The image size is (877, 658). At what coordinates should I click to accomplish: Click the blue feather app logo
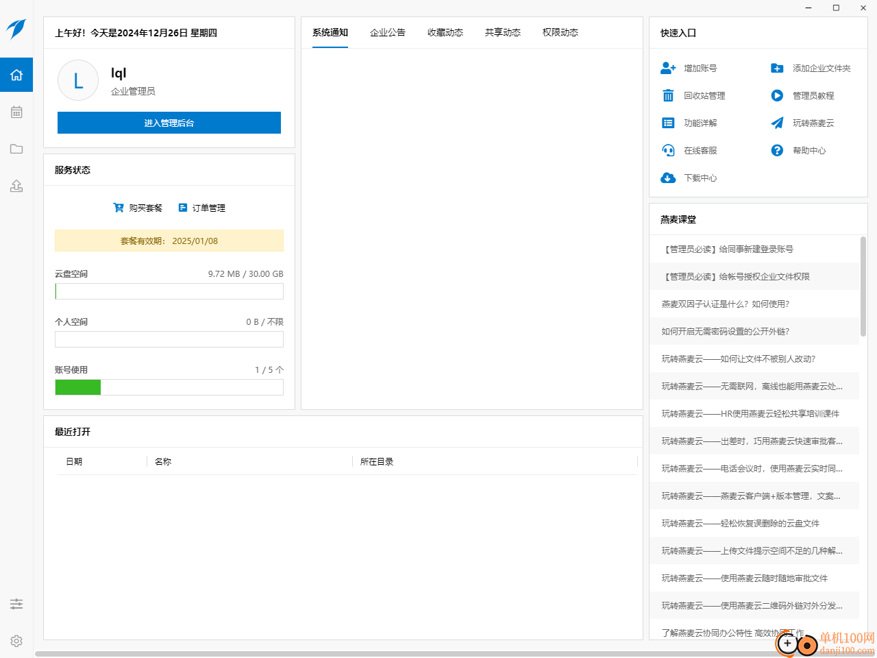click(x=16, y=29)
